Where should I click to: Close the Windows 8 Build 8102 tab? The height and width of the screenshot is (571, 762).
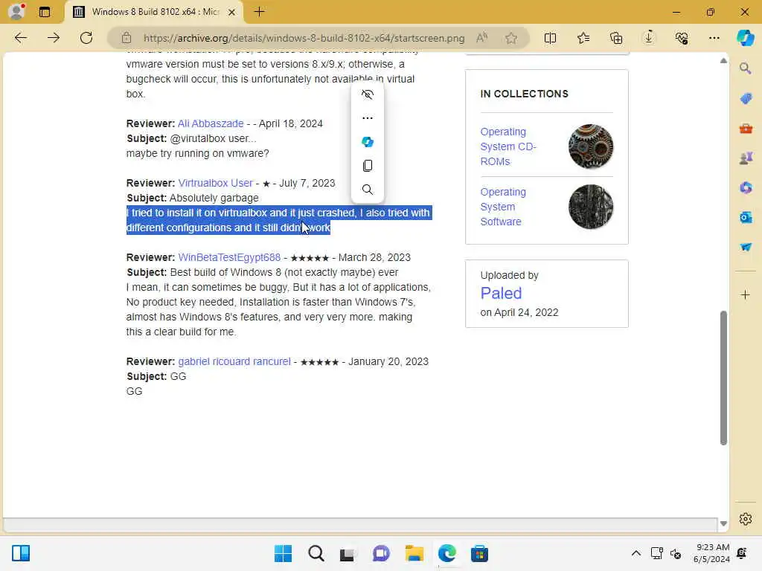coord(232,12)
